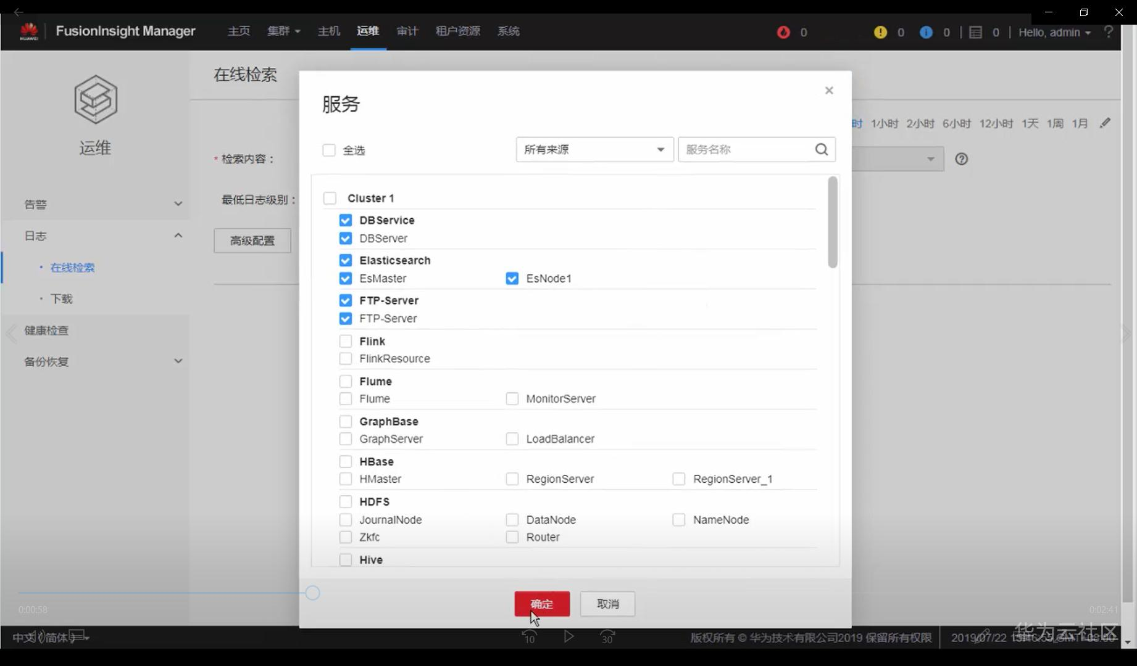Open the yellow warning alarm indicator
The height and width of the screenshot is (666, 1137).
(880, 32)
